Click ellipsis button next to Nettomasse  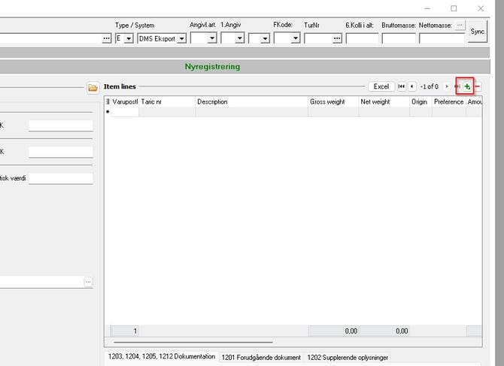pos(460,26)
